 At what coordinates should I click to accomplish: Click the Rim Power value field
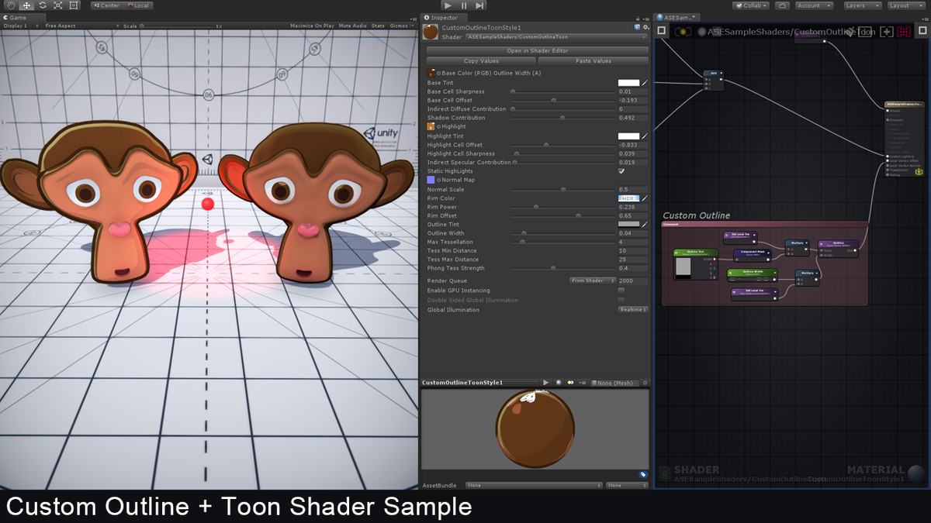[x=633, y=207]
